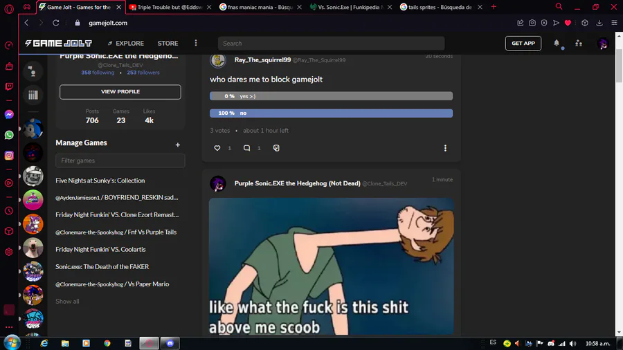Open Chrome from the taskbar
This screenshot has height=350, width=623.
point(107,343)
